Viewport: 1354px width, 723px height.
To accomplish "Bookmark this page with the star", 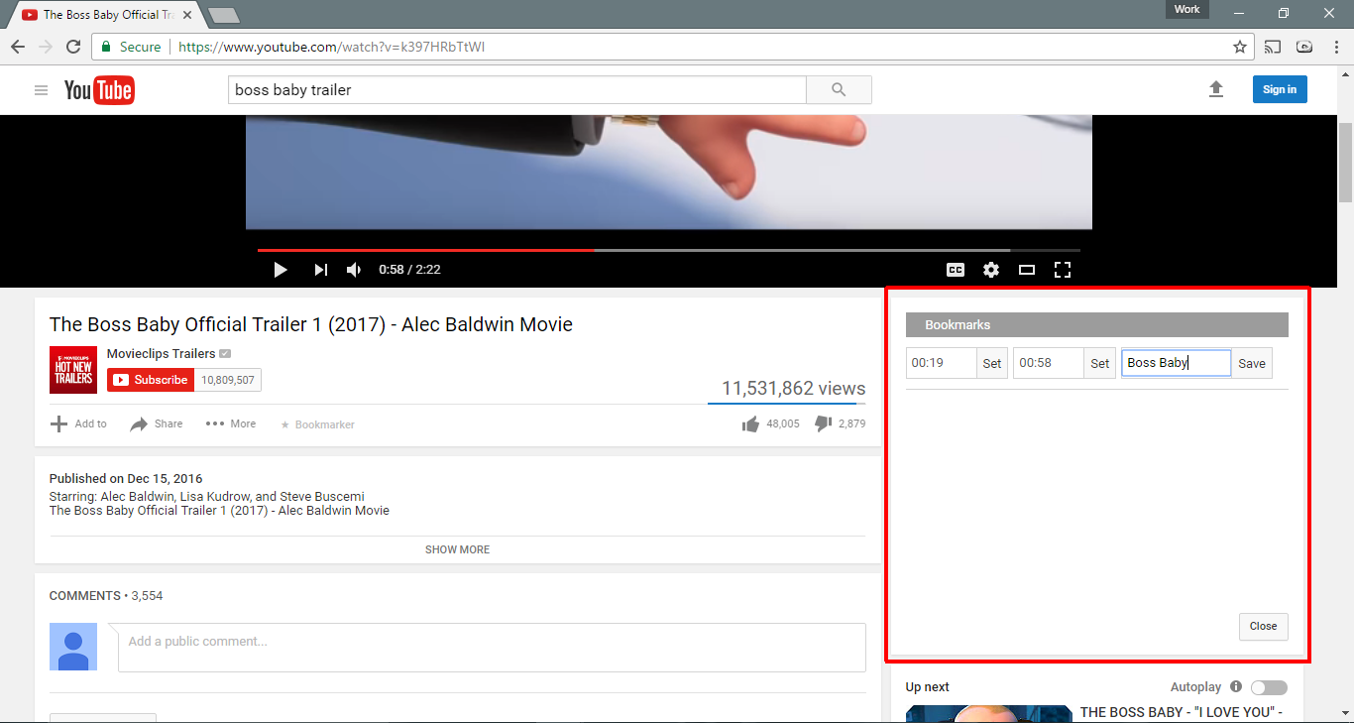I will 1240,47.
